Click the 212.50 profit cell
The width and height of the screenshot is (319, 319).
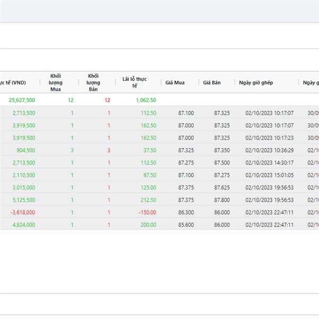(148, 200)
